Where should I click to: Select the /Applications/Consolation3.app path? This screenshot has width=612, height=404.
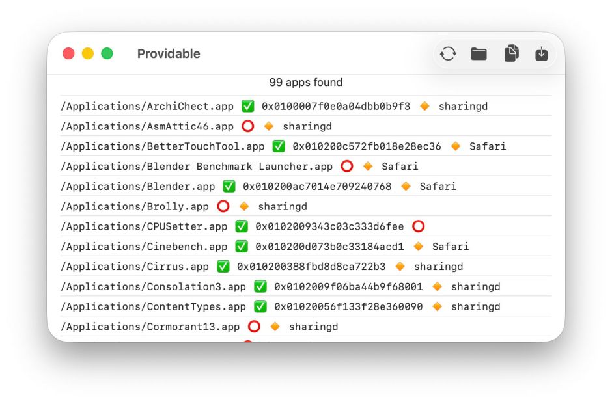click(x=153, y=286)
